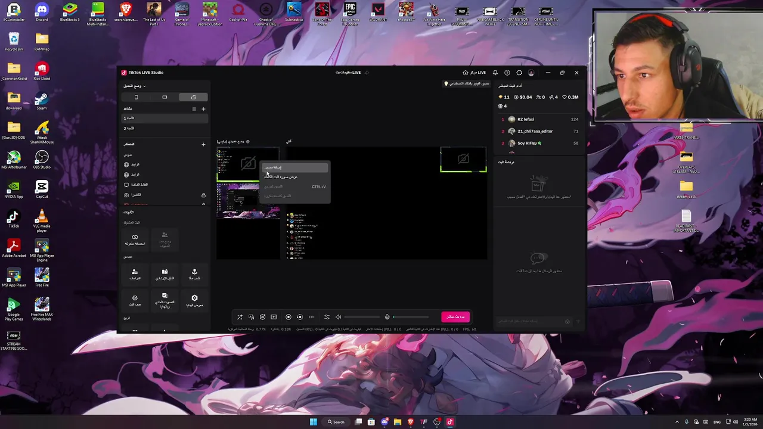
Task: Click the taskbar Search box
Action: tap(336, 422)
